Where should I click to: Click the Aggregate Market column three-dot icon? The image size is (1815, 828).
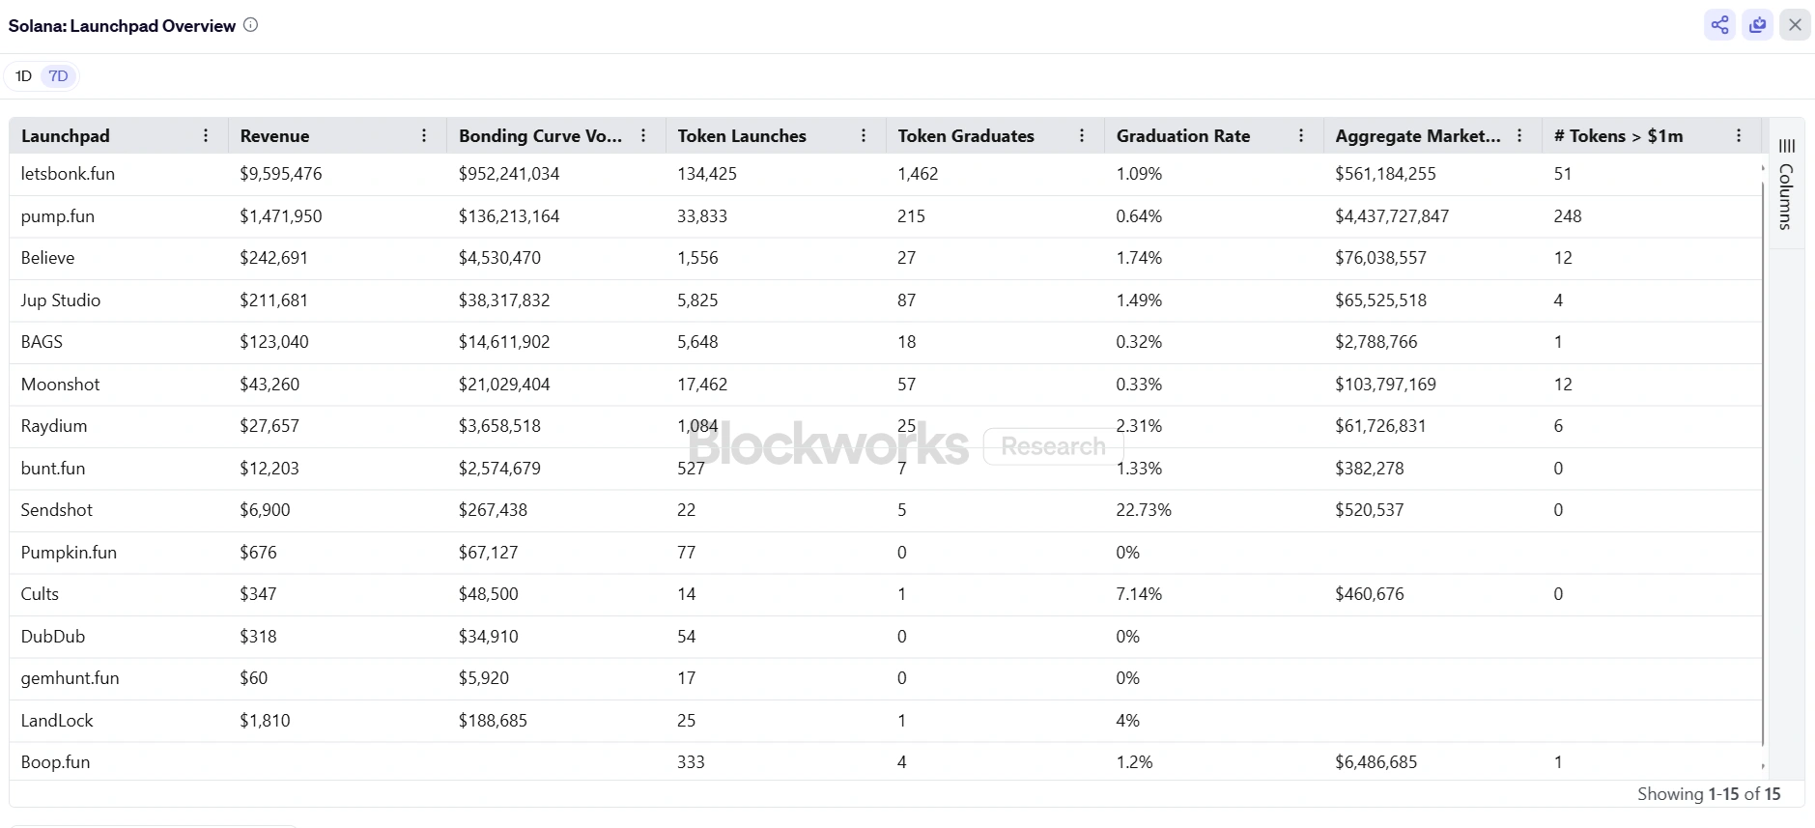coord(1517,135)
